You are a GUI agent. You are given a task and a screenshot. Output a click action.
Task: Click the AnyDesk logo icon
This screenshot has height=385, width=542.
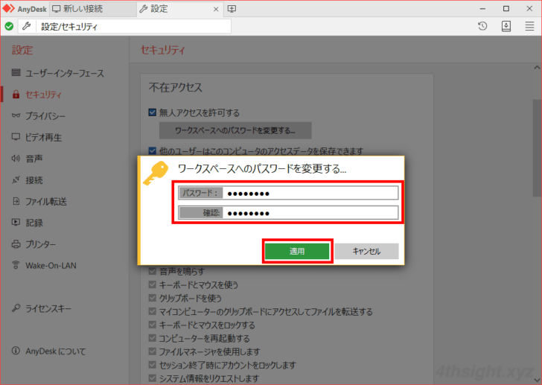pyautogui.click(x=9, y=8)
